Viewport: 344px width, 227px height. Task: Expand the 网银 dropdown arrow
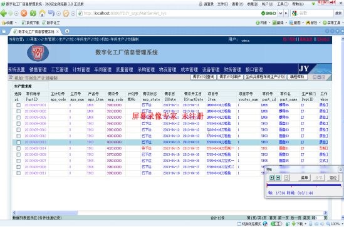[269, 23]
